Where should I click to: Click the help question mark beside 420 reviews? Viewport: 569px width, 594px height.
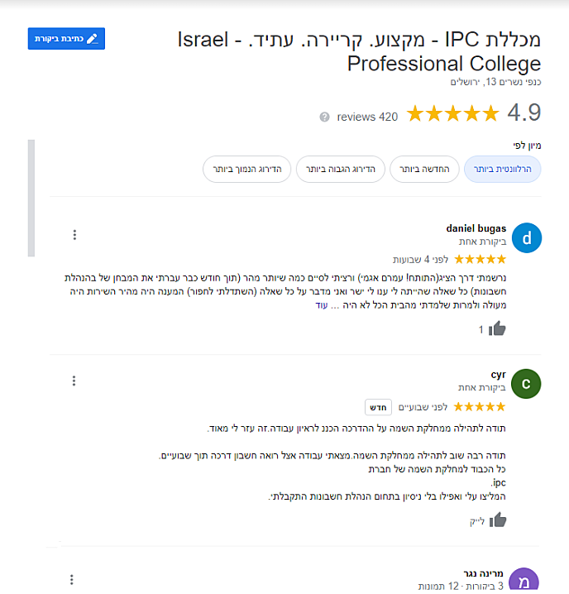click(x=324, y=117)
